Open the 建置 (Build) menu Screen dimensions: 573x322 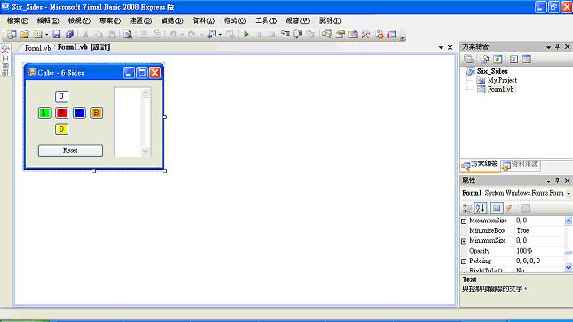[140, 20]
